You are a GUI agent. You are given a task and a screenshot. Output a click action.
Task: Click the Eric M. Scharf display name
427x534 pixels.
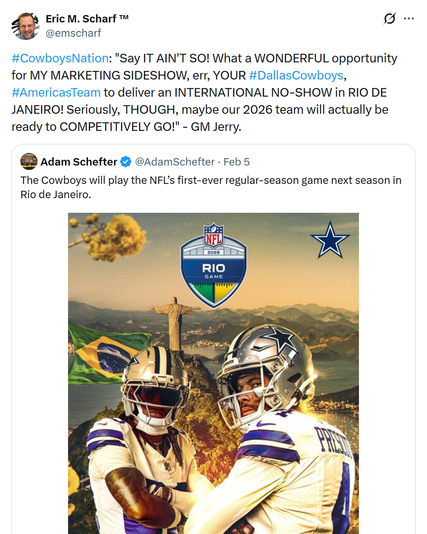[x=87, y=19]
